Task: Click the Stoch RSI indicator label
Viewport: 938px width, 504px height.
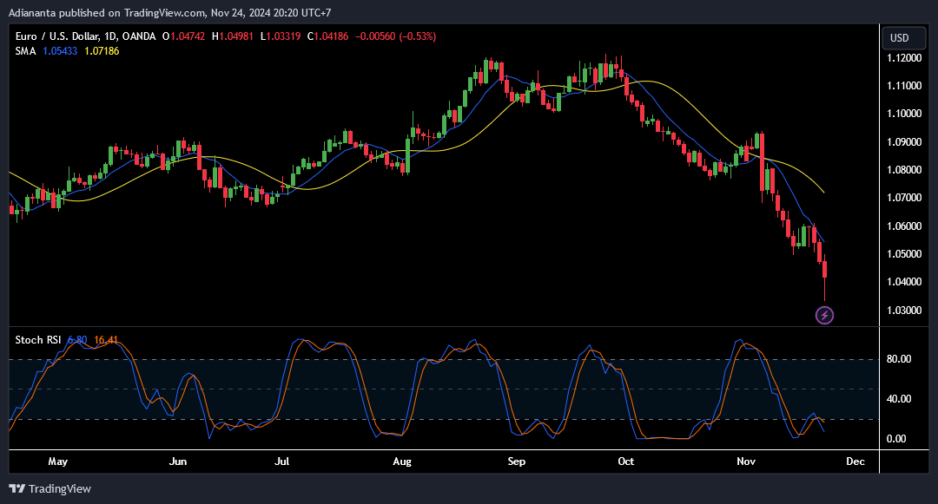Action: click(x=37, y=340)
